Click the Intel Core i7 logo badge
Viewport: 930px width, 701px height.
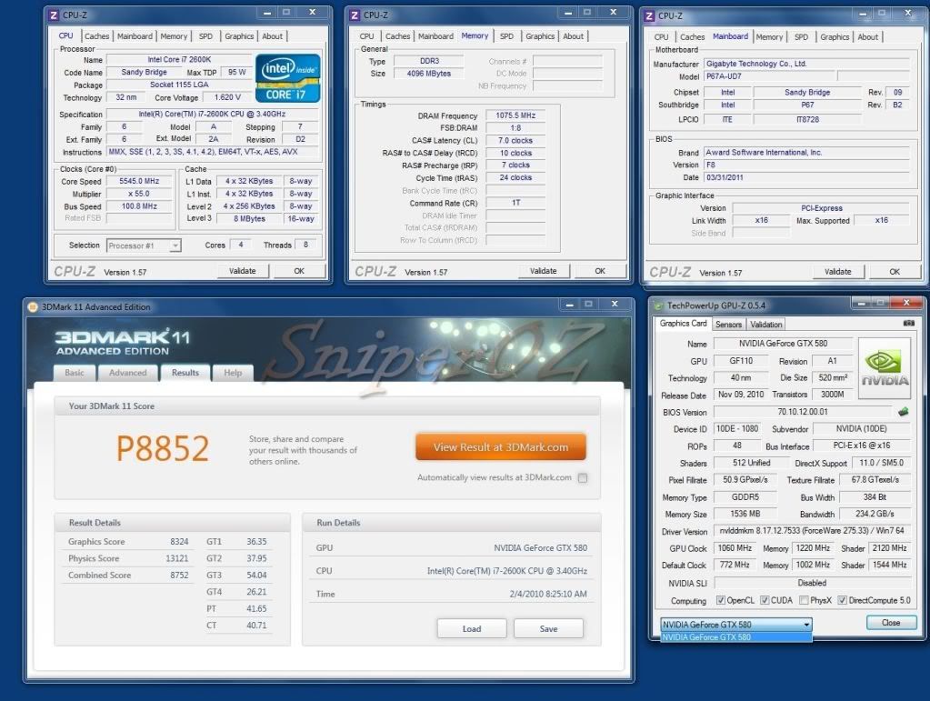(x=286, y=78)
